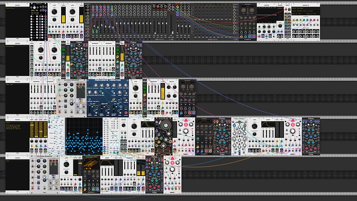Click the bottom-row NOTES text area

18,175
